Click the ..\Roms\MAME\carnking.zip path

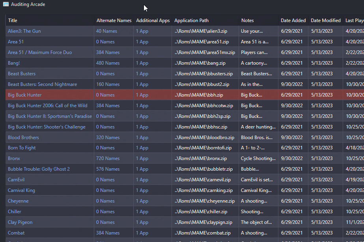[x=203, y=190]
